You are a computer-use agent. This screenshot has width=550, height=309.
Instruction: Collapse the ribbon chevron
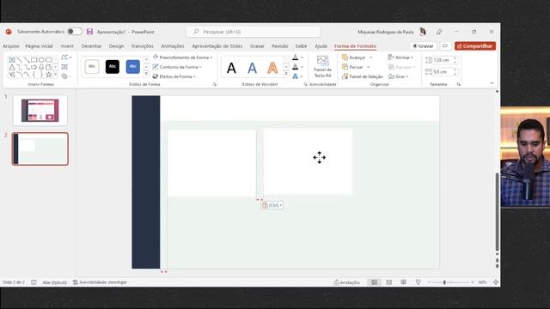pyautogui.click(x=492, y=83)
